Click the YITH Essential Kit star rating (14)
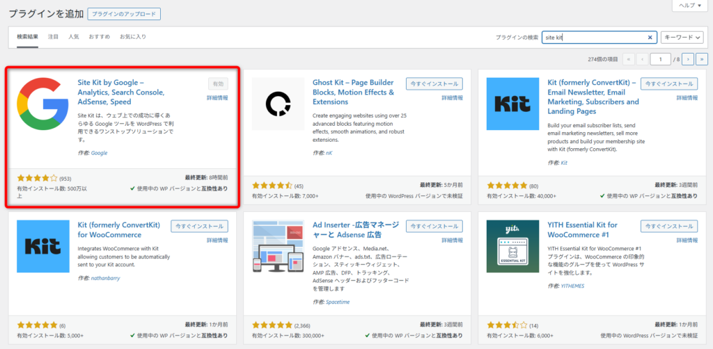Image resolution: width=713 pixels, height=349 pixels. tap(507, 325)
